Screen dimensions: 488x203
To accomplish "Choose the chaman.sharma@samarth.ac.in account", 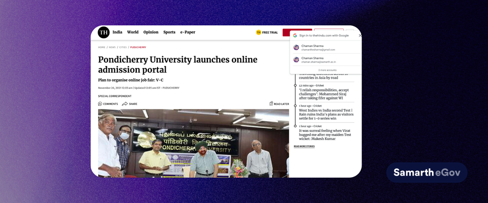I will tap(325, 60).
